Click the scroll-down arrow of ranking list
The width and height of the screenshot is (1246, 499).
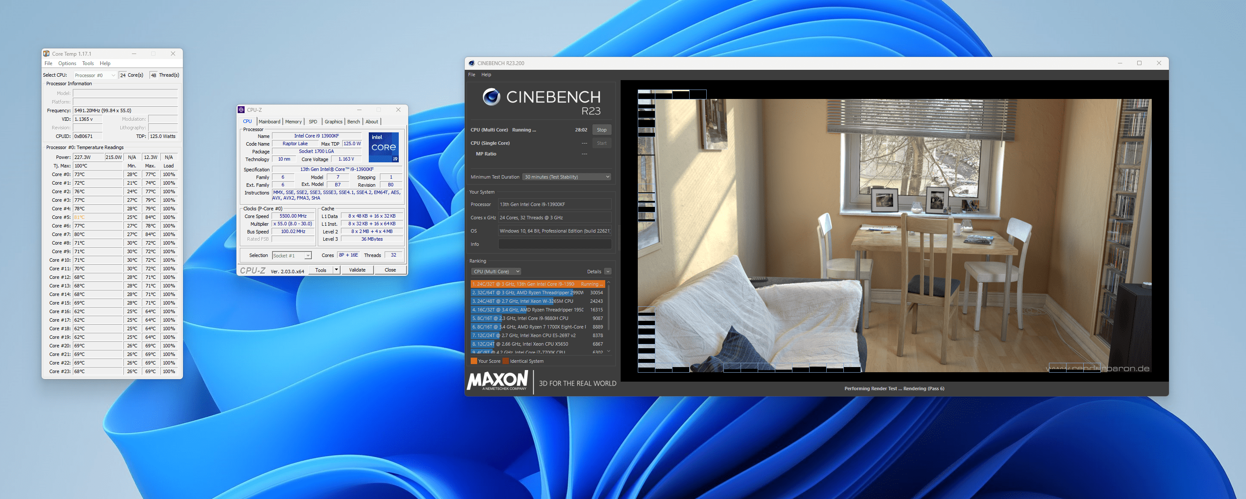[x=609, y=351]
